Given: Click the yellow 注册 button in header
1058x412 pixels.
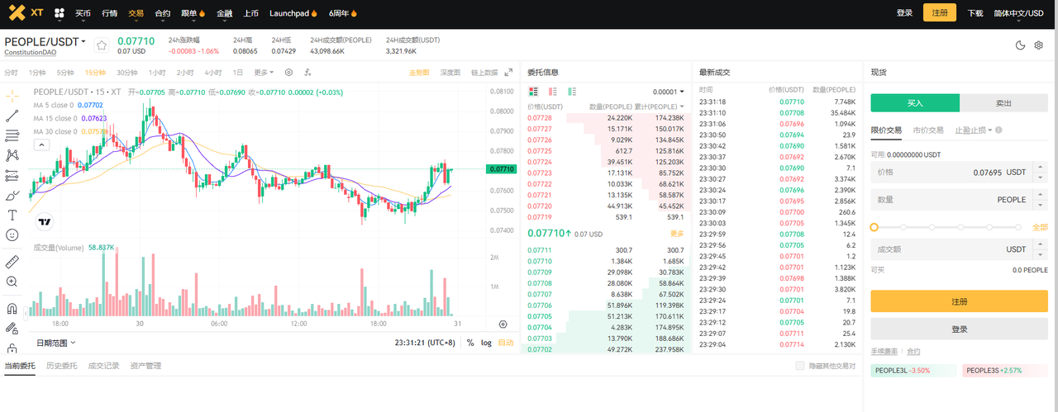Looking at the screenshot, I should [940, 12].
